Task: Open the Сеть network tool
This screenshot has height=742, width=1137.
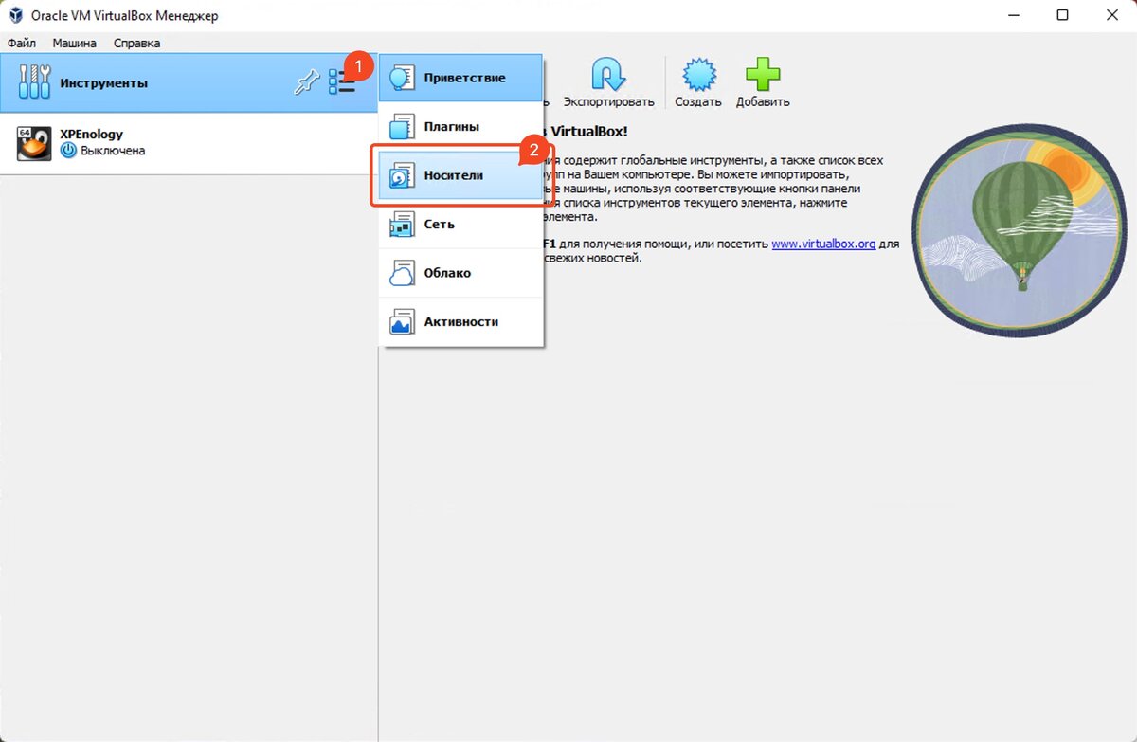Action: coord(442,224)
